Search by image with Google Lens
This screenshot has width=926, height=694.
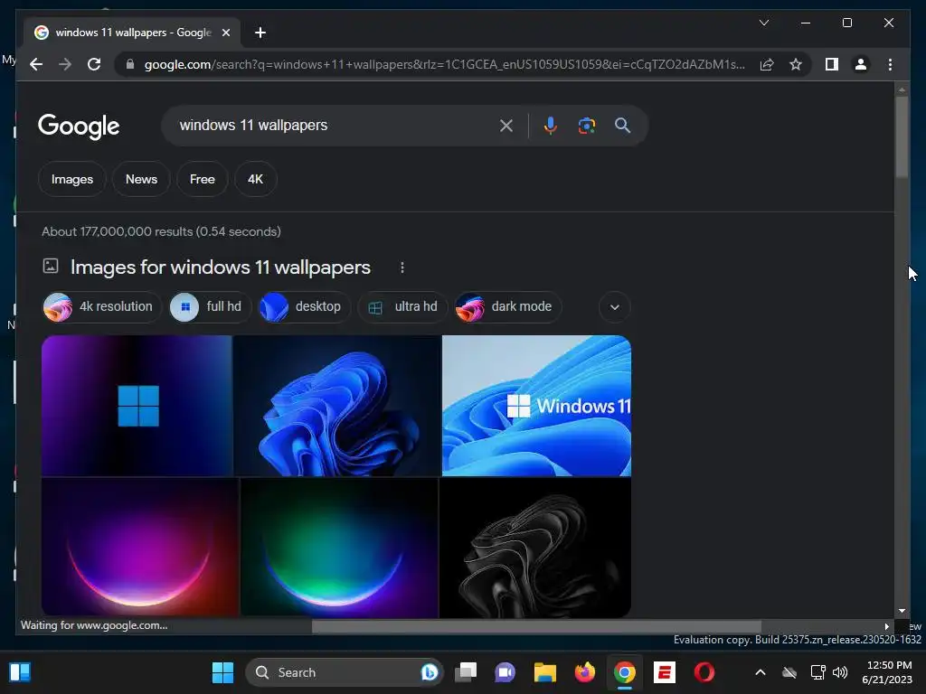click(586, 125)
